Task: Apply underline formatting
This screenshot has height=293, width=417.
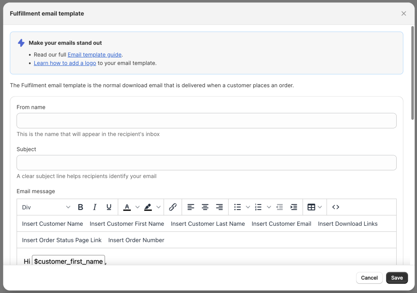Action: pyautogui.click(x=109, y=207)
